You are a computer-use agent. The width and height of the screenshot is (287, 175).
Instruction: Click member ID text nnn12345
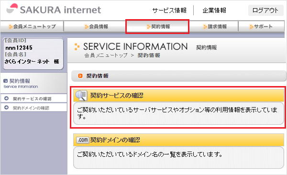(x=19, y=48)
